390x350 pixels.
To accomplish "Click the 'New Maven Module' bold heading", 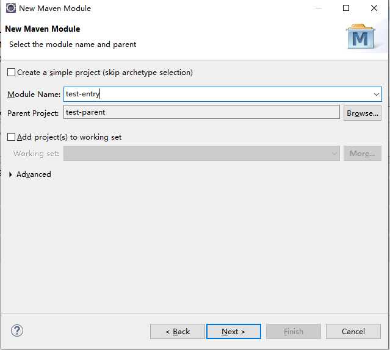I will pos(43,29).
